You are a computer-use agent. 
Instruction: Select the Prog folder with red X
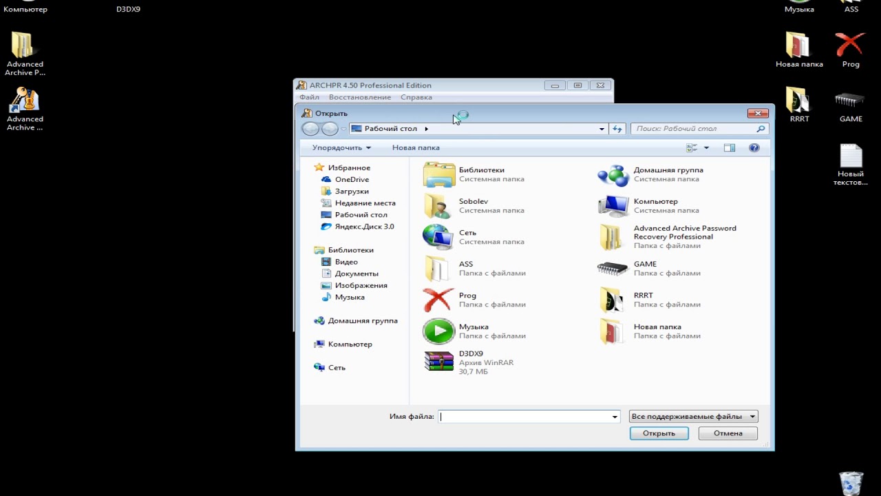[438, 300]
